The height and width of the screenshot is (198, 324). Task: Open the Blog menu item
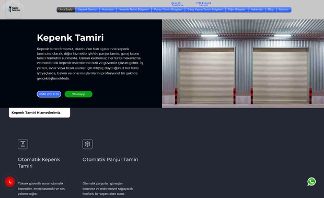[271, 10]
